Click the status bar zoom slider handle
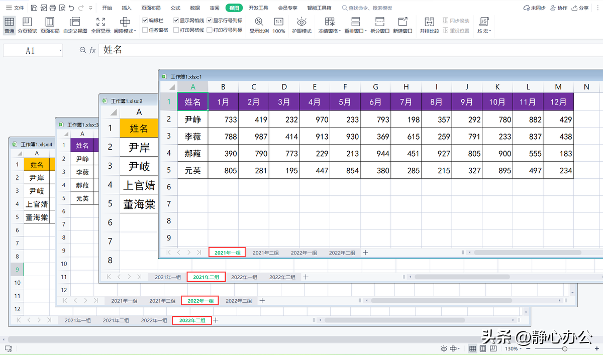This screenshot has height=355, width=603. click(x=565, y=348)
